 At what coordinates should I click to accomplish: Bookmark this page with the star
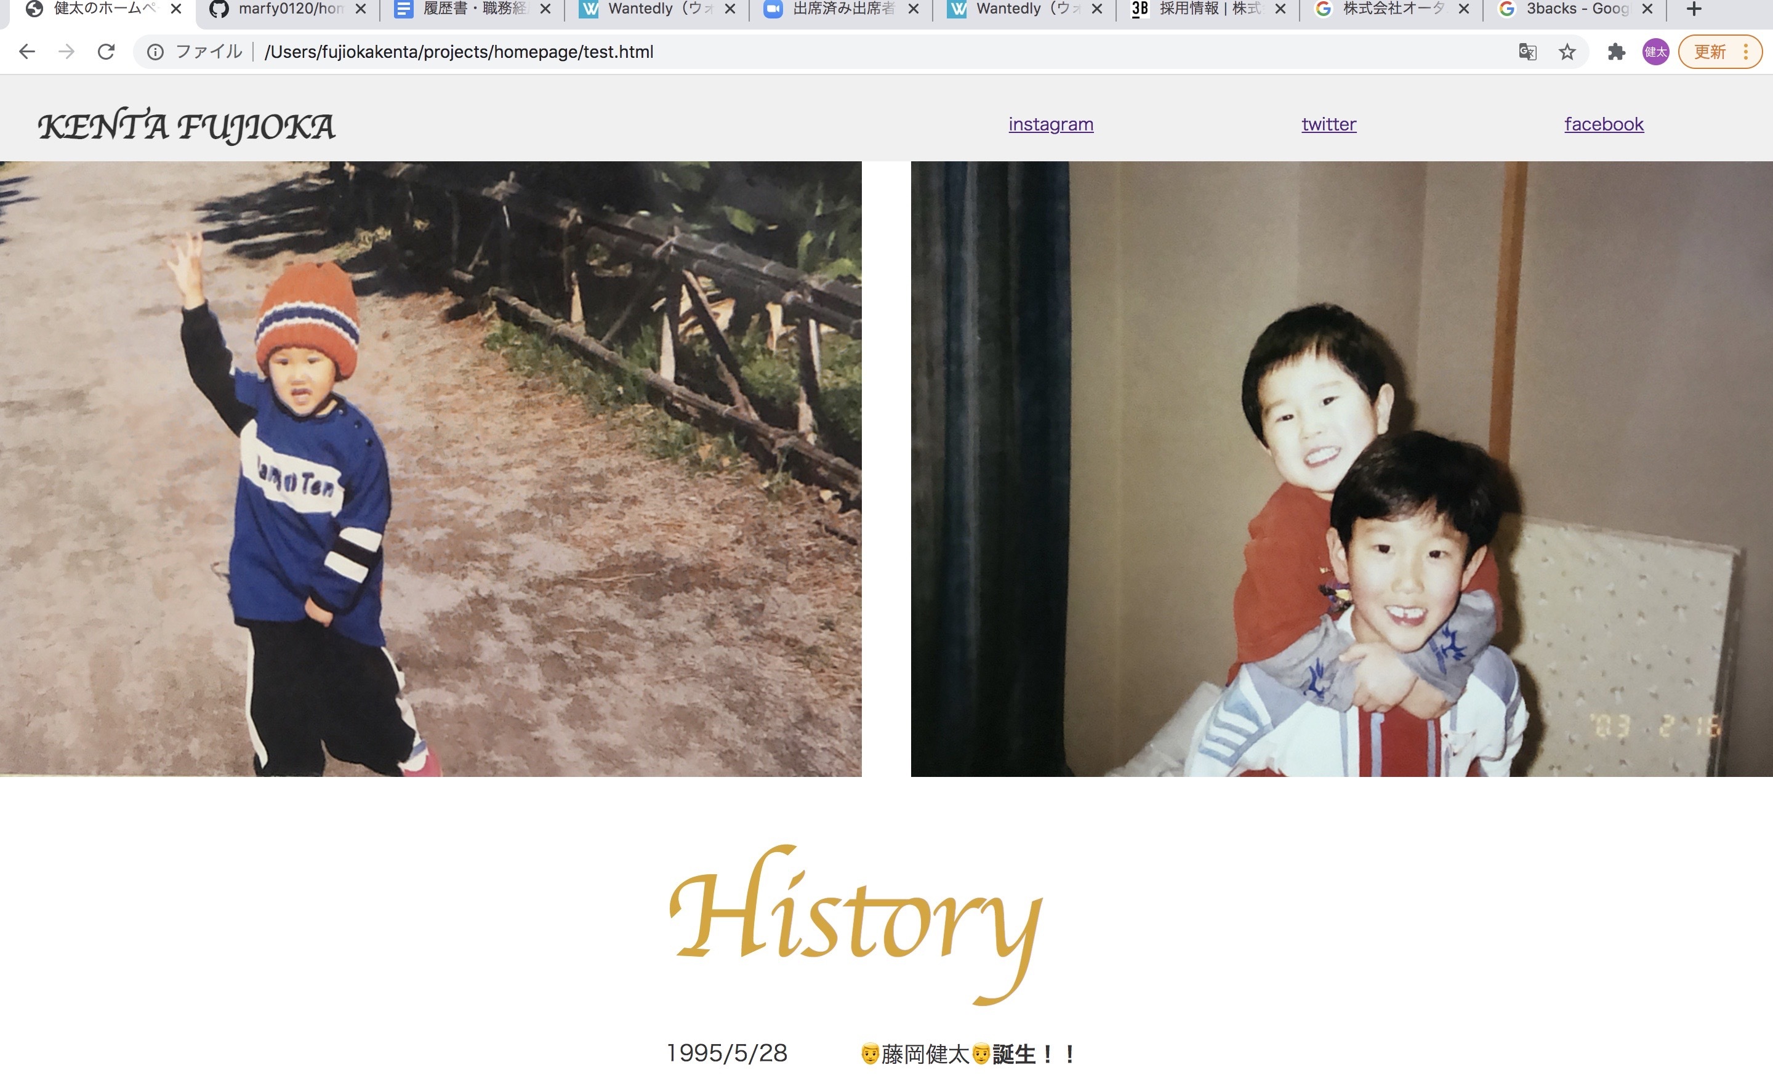click(1567, 52)
